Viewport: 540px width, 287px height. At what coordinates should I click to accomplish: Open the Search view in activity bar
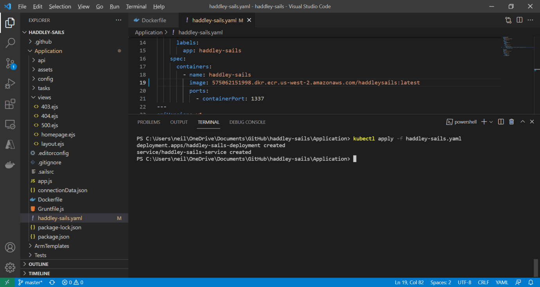10,43
